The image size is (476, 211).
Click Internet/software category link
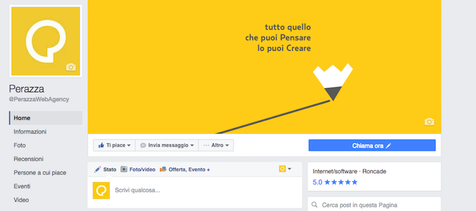[x=335, y=171]
